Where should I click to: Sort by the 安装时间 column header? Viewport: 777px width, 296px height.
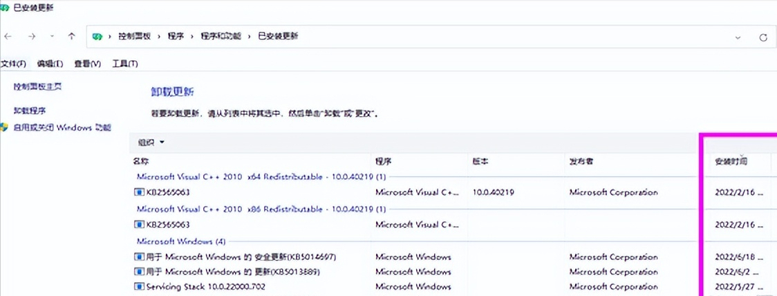pyautogui.click(x=731, y=161)
